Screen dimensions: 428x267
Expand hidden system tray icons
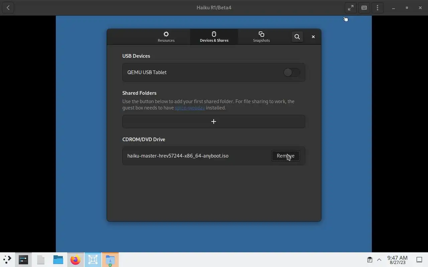point(379,260)
